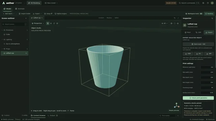216x121 pixels.
Task: Expand the bottom content panel chevron
Action: click(x=178, y=116)
